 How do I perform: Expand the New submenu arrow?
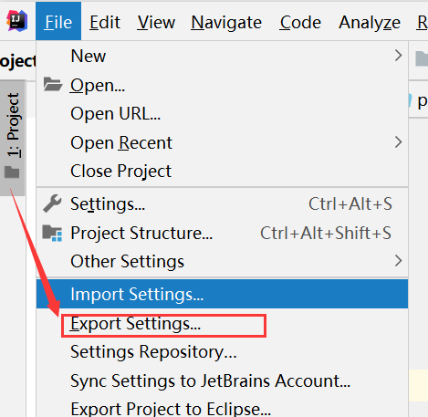coord(398,56)
